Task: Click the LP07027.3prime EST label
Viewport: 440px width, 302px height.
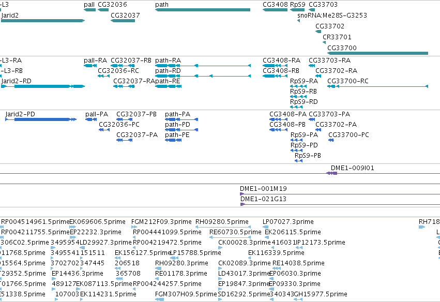Action: point(288,222)
